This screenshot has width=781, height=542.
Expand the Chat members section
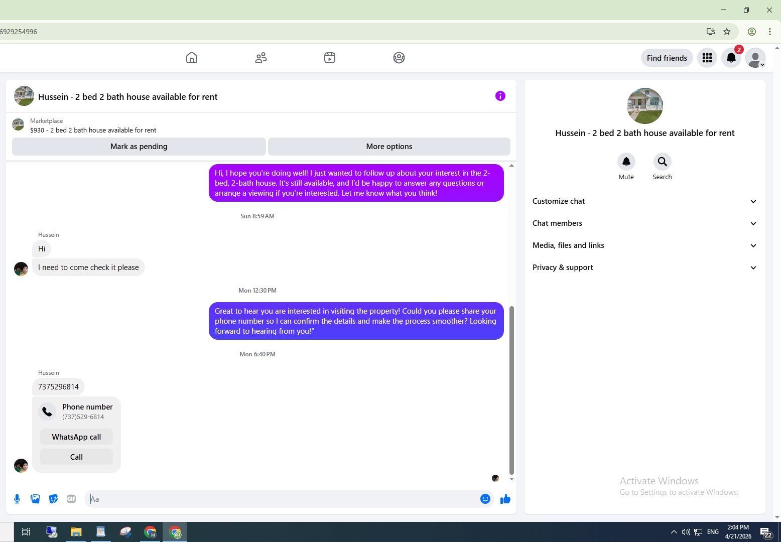tap(645, 223)
